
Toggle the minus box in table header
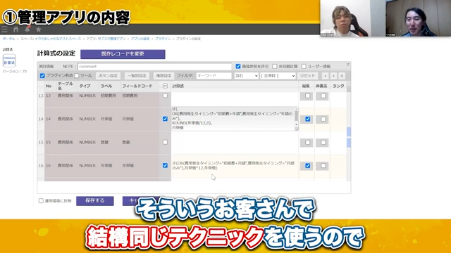click(x=165, y=86)
